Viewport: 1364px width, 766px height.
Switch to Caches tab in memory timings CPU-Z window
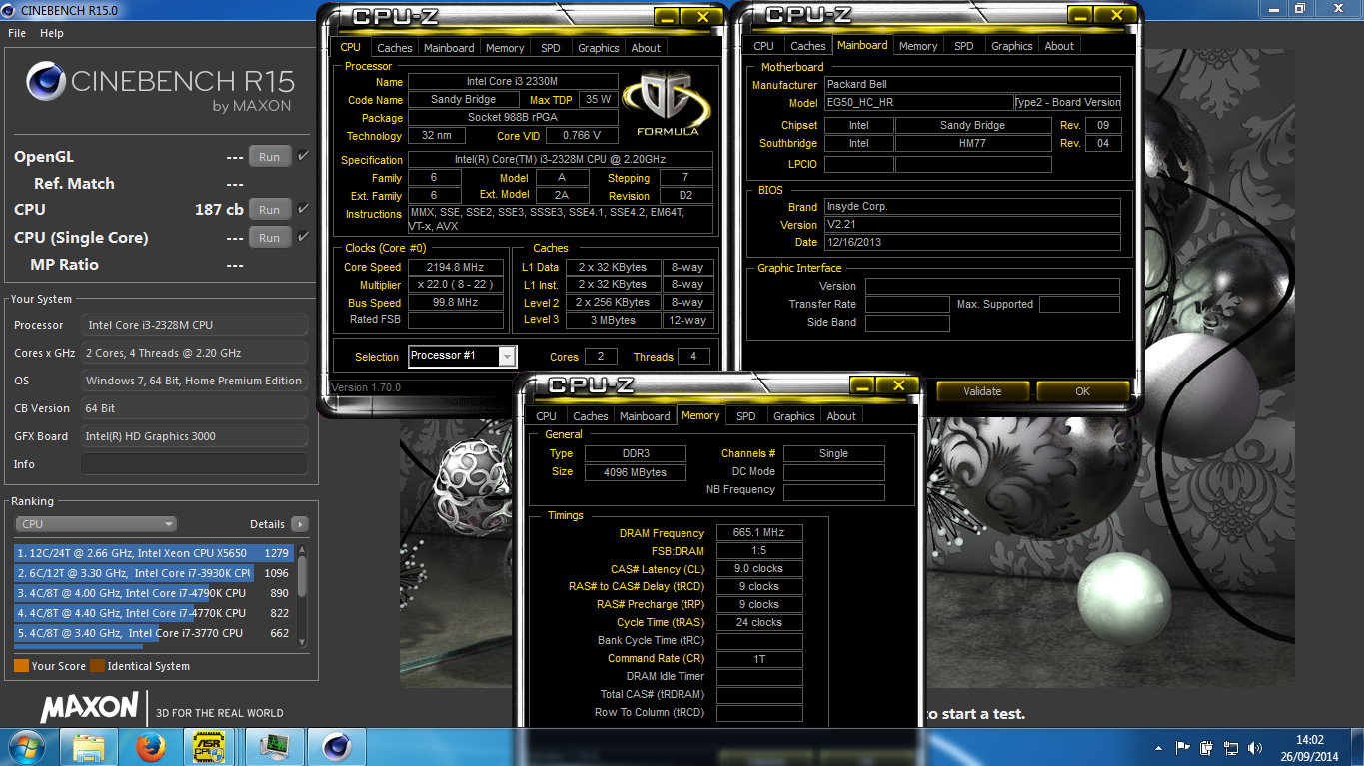pyautogui.click(x=591, y=416)
